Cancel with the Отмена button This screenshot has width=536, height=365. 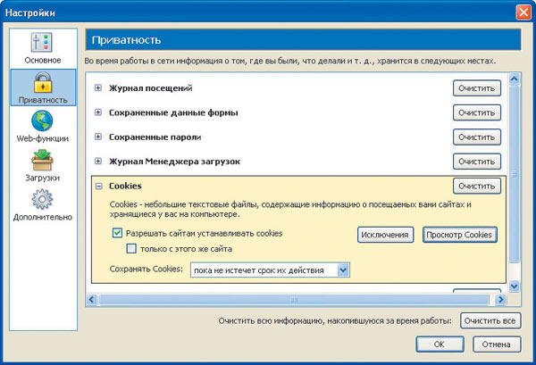coord(497,344)
